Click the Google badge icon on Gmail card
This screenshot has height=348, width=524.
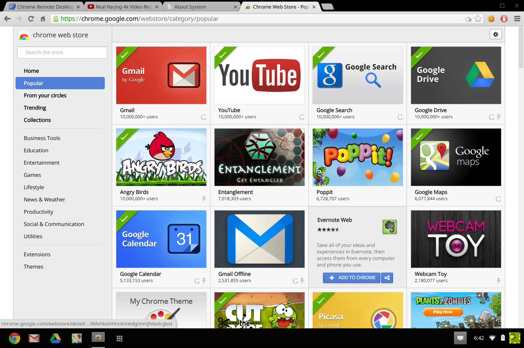(x=204, y=117)
